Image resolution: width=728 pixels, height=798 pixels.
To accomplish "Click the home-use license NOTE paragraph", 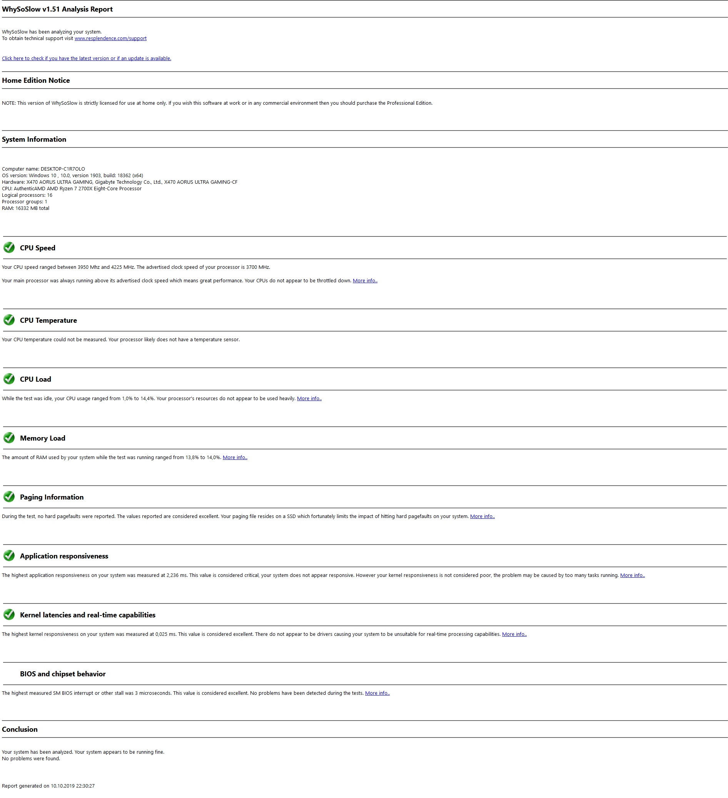I will click(217, 103).
